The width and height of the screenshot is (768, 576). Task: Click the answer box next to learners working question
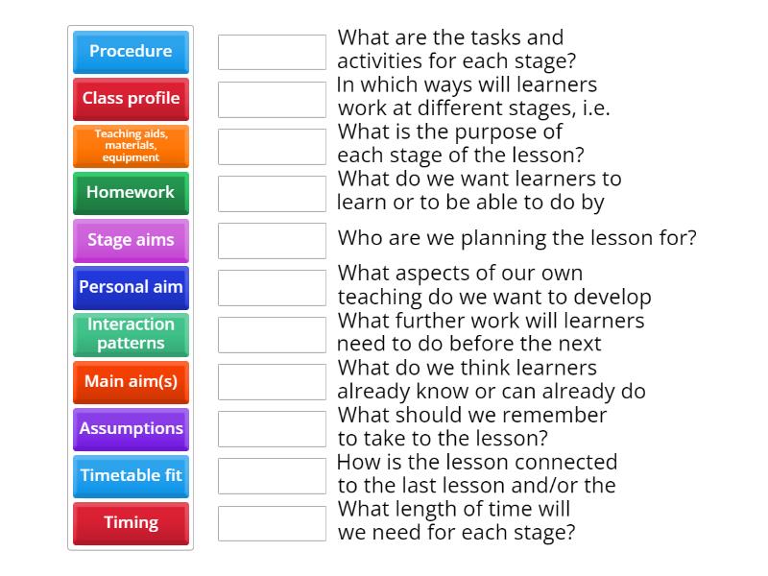(272, 99)
